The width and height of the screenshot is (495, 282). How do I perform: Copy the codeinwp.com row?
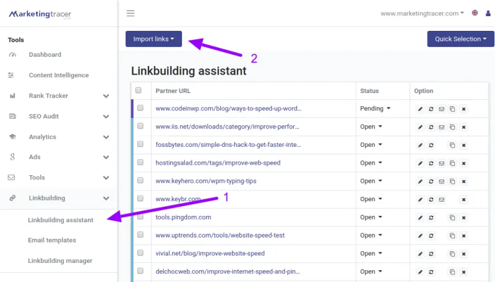(x=452, y=109)
